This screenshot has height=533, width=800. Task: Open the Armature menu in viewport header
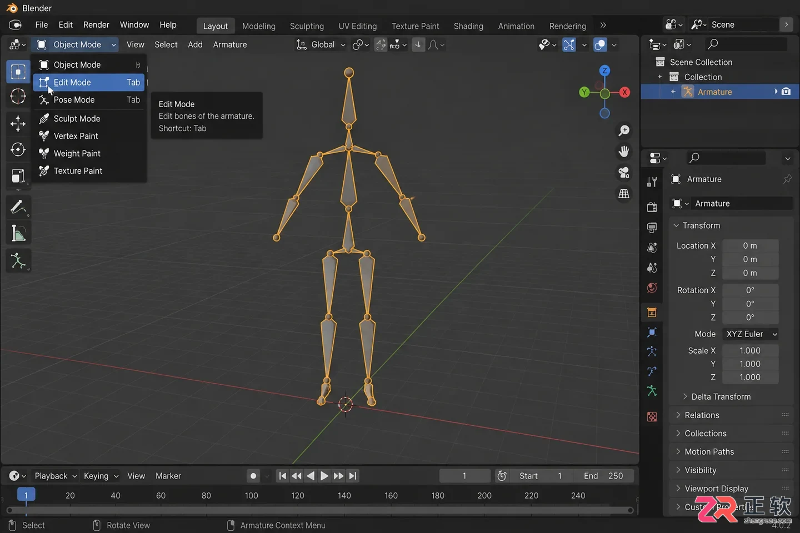coord(230,44)
